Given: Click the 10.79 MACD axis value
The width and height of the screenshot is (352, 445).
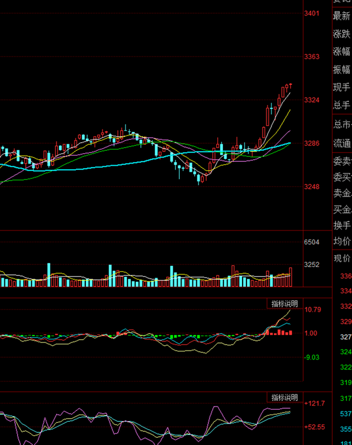Looking at the screenshot, I should click(312, 310).
